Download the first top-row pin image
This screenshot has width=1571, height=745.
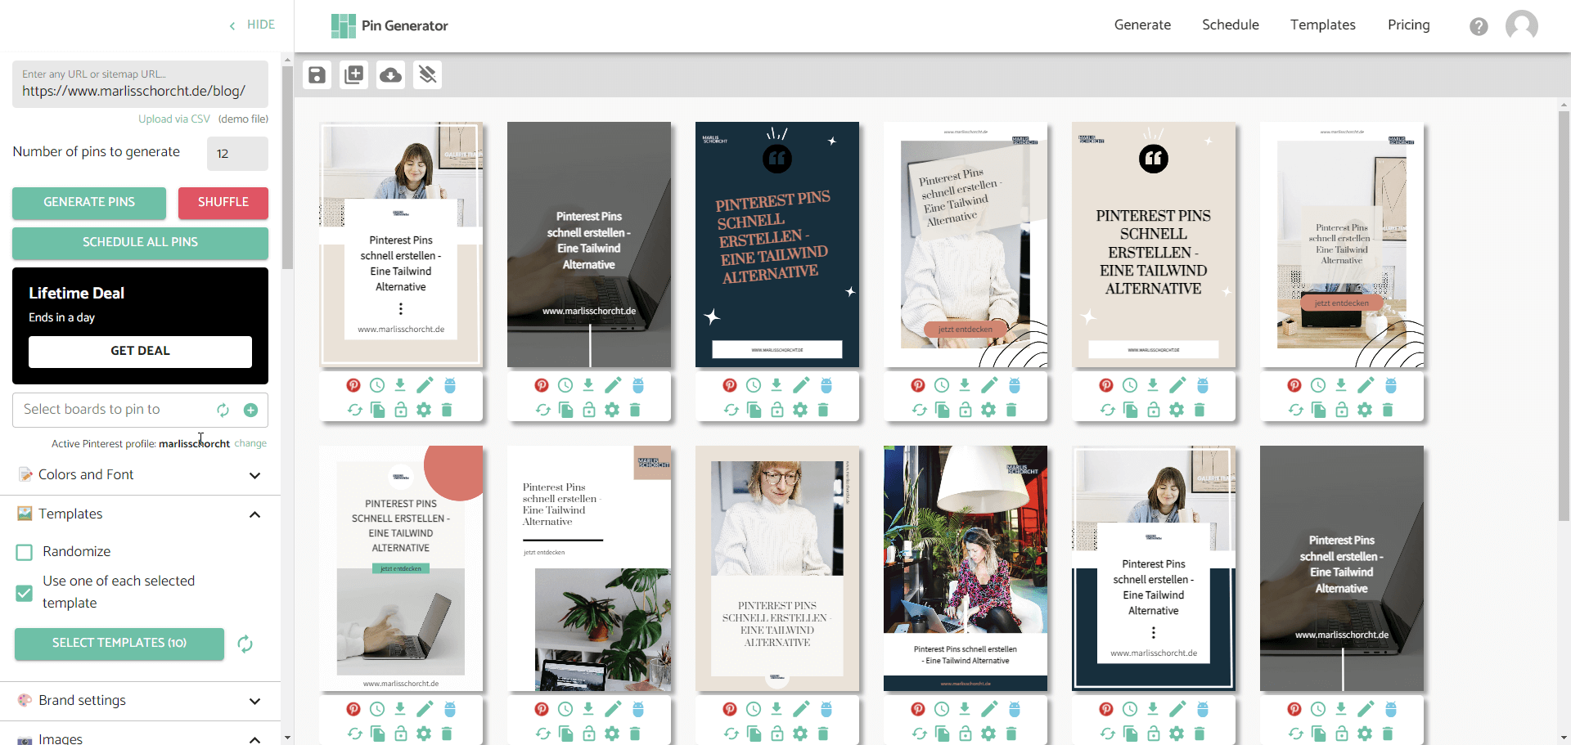tap(400, 385)
